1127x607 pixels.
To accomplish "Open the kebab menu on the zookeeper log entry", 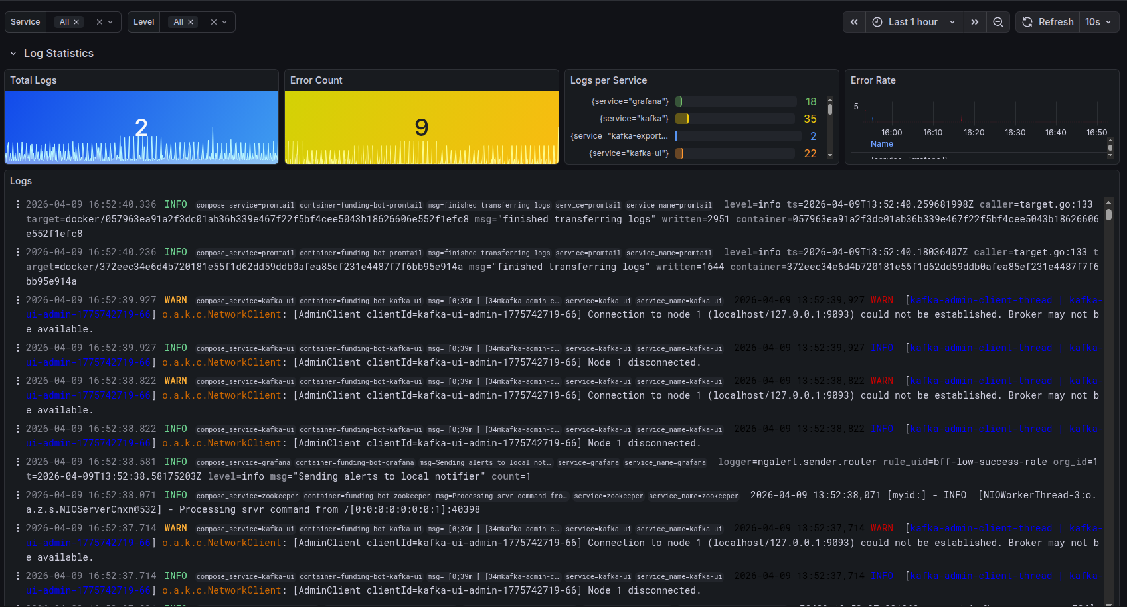I will tap(17, 495).
